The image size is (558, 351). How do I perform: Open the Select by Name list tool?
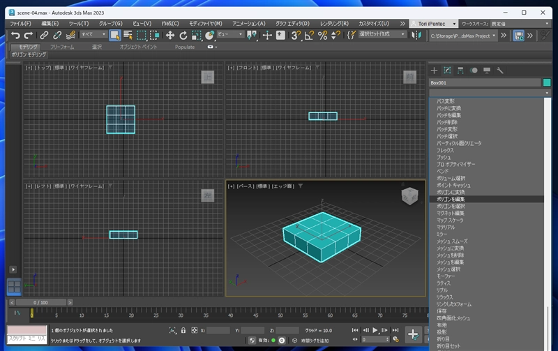pos(128,35)
